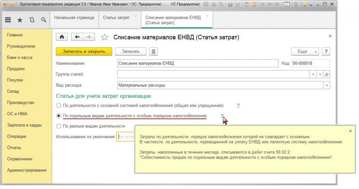Click the search magnifier icon
Image resolution: width=359 pixels, height=189 pixels.
coord(44,20)
